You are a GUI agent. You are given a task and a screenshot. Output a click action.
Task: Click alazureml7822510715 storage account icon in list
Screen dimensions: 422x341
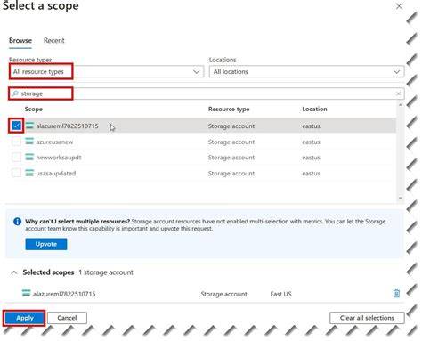pyautogui.click(x=29, y=126)
